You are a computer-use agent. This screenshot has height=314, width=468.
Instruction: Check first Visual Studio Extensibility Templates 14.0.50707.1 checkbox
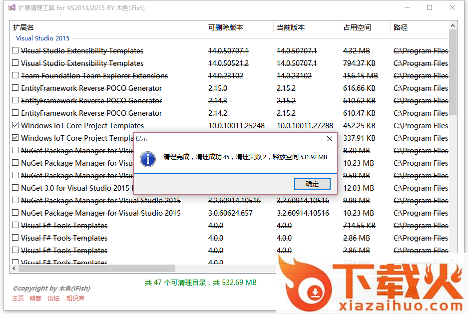pyautogui.click(x=15, y=50)
